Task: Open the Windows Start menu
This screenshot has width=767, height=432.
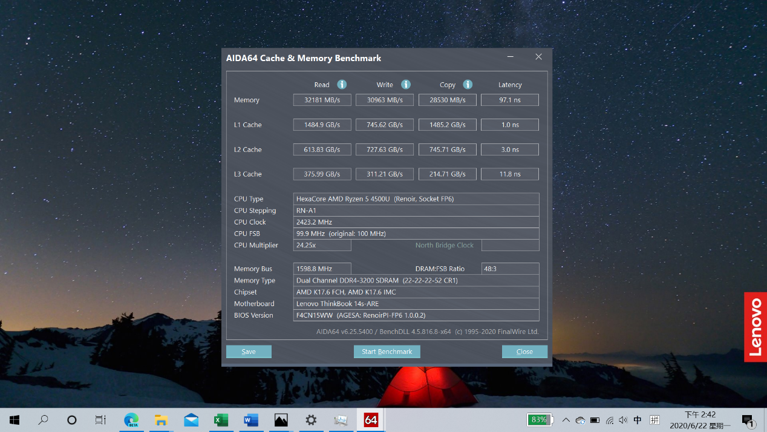Action: point(15,420)
